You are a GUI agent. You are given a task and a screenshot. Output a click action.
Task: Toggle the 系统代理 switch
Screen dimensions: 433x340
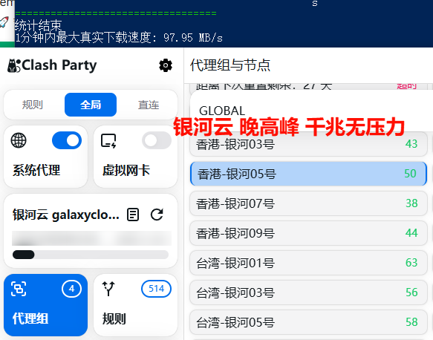pos(67,140)
